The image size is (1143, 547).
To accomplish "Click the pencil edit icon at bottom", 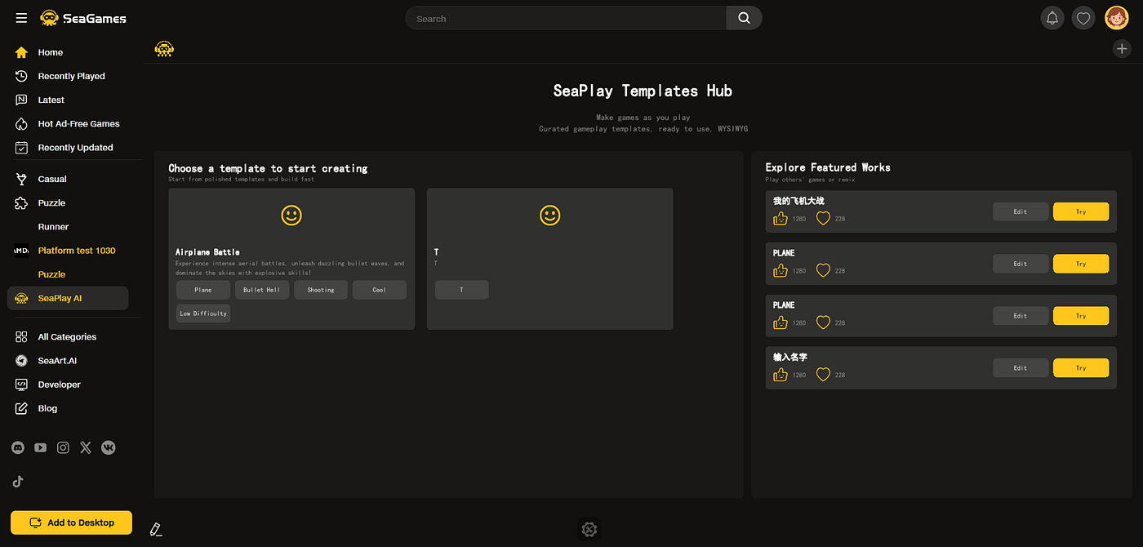I will click(156, 530).
